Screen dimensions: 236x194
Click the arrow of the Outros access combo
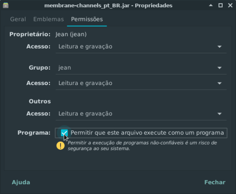219,114
